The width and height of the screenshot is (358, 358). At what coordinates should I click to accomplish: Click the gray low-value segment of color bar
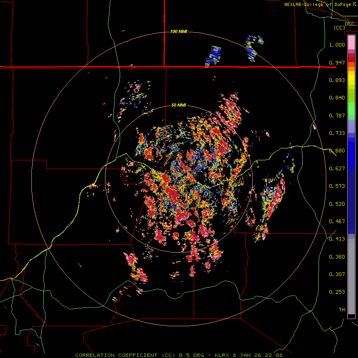click(351, 276)
